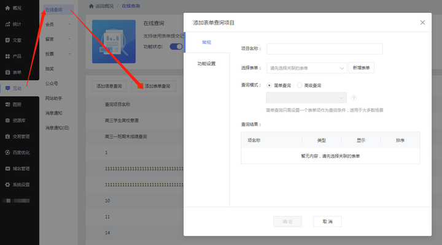Image resolution: width=442 pixels, height=245 pixels.
Task: Click the 图册 gallery sidebar icon
Action: pos(7,104)
